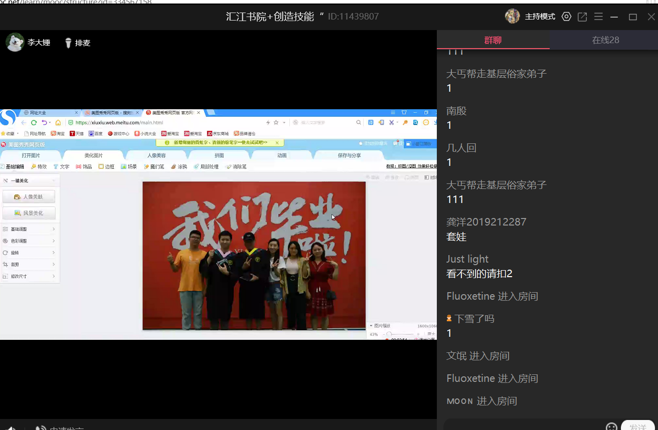Image resolution: width=658 pixels, height=430 pixels.
Task: Click the 排麦 microphone queue icon
Action: (68, 43)
